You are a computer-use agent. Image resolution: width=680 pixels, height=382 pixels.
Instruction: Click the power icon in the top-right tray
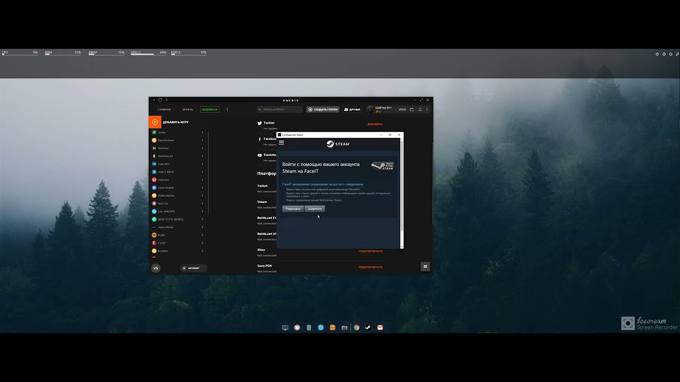(657, 54)
